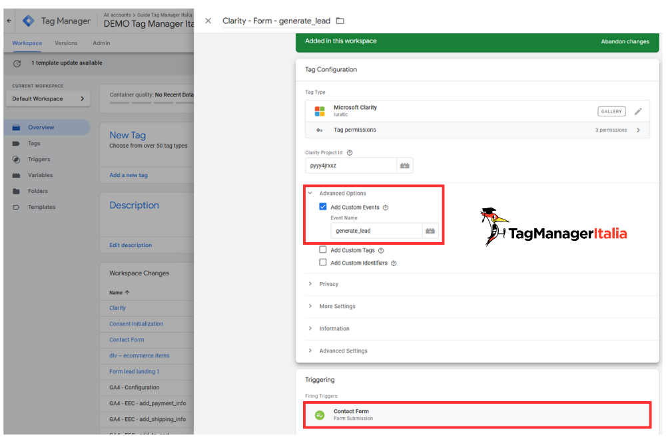Screen dimensions: 666x443
Task: Click the 1 template update available notice
Action: click(x=67, y=63)
